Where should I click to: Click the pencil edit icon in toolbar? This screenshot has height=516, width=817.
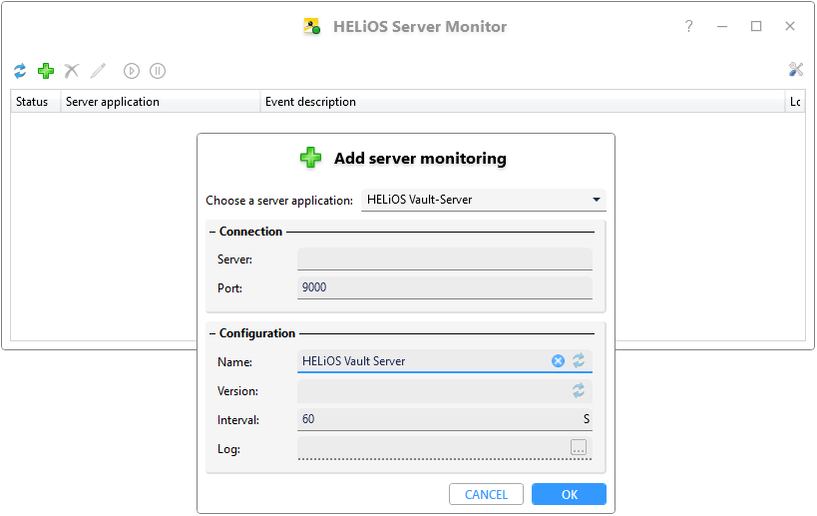coord(98,71)
